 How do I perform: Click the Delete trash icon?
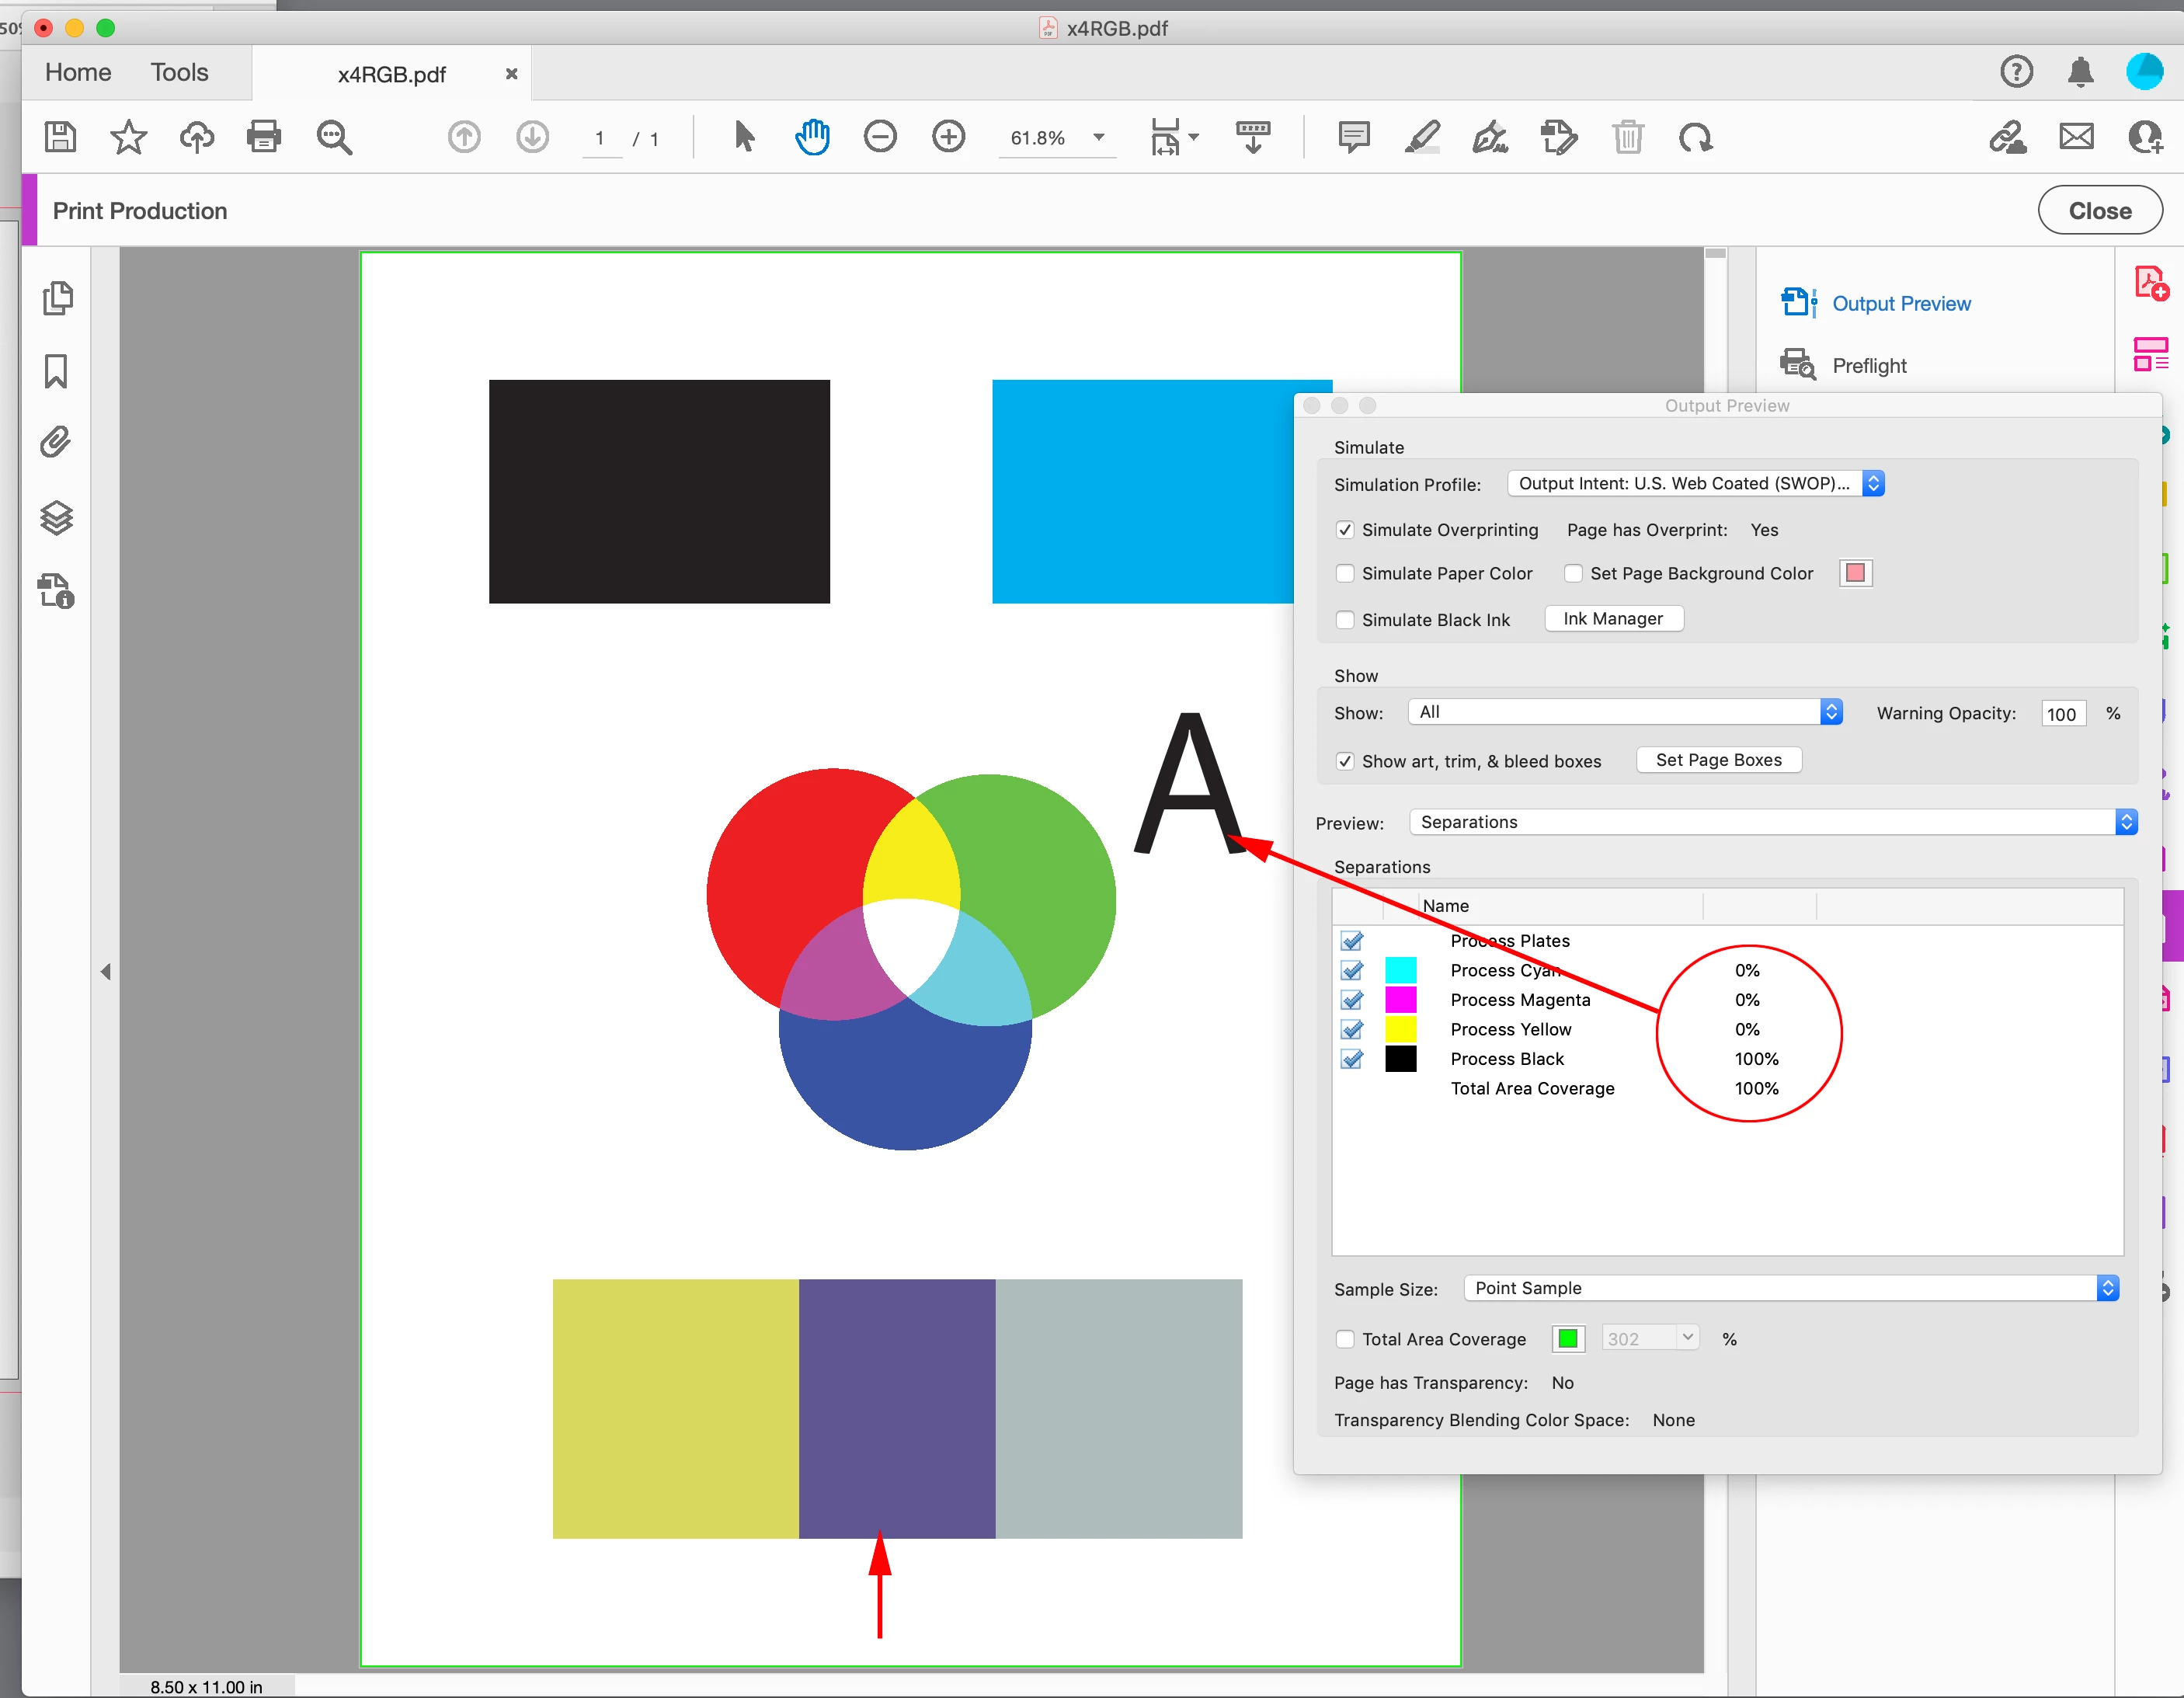(x=1627, y=136)
